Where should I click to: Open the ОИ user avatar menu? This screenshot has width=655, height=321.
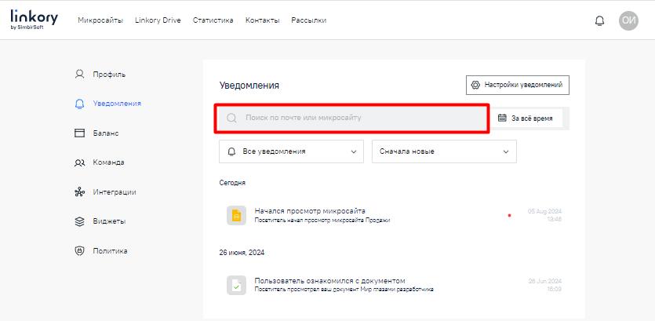click(628, 20)
